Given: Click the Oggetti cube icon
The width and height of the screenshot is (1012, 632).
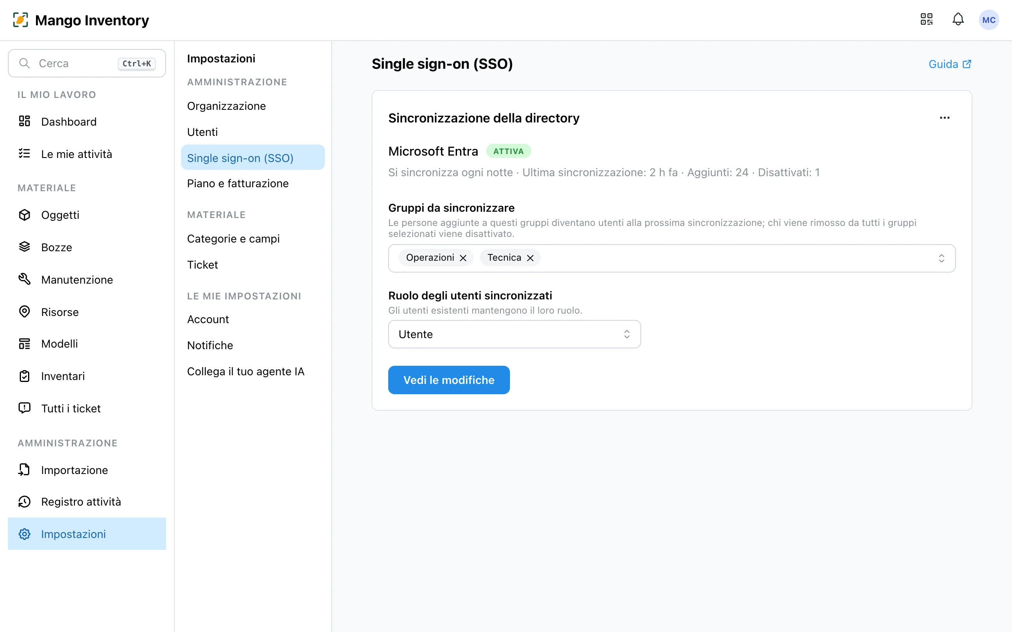Looking at the screenshot, I should pyautogui.click(x=25, y=214).
